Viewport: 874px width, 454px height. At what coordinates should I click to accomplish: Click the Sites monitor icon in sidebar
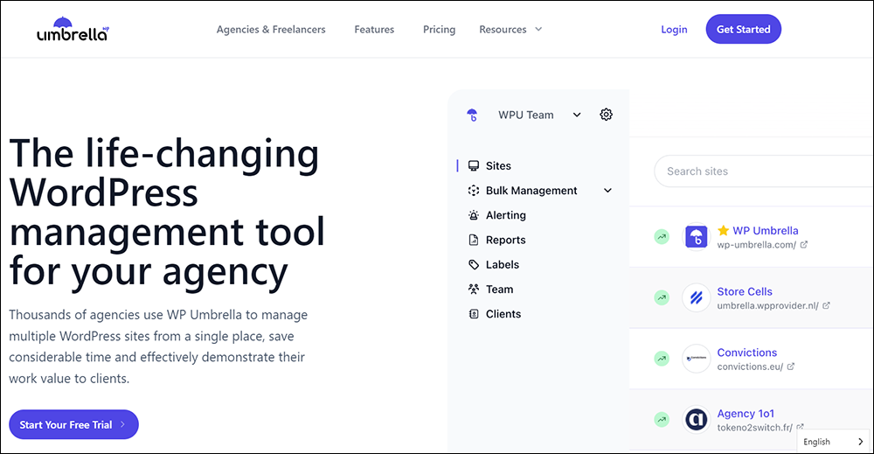[x=473, y=165]
